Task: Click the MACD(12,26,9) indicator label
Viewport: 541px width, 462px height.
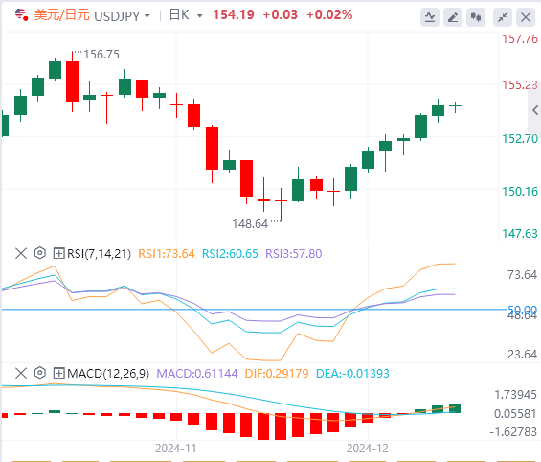Action: pyautogui.click(x=108, y=374)
